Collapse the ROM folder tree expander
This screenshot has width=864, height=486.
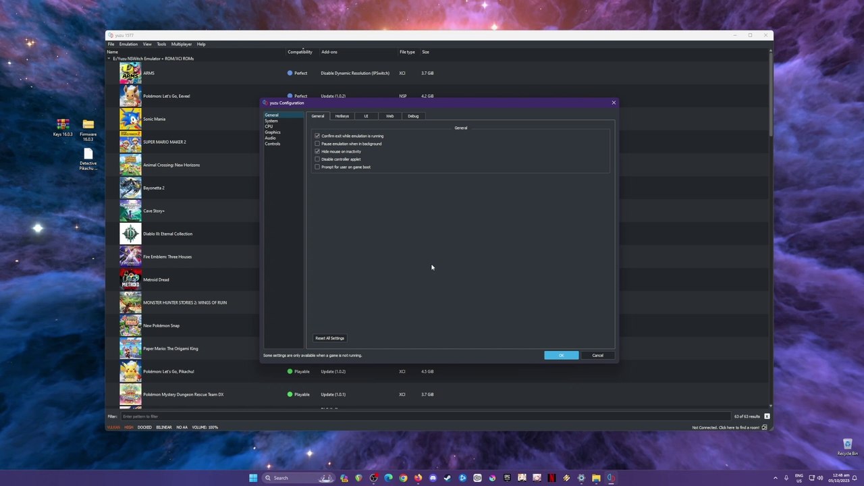[109, 59]
